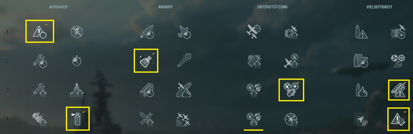Screen dimensions: 413x134
Task: Pick the propeller and steering wheel wrench skill
Action: click(x=398, y=61)
